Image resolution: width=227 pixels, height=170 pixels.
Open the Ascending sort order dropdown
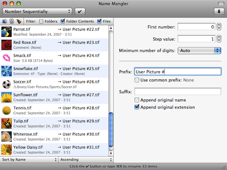86,160
